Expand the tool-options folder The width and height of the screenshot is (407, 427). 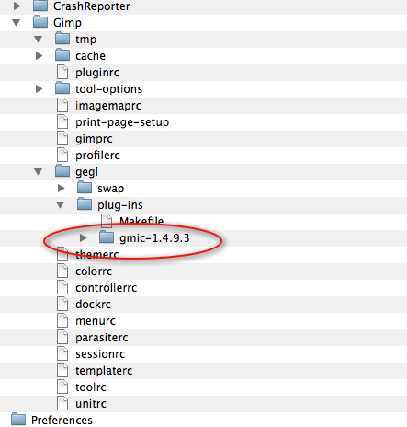pyautogui.click(x=40, y=88)
